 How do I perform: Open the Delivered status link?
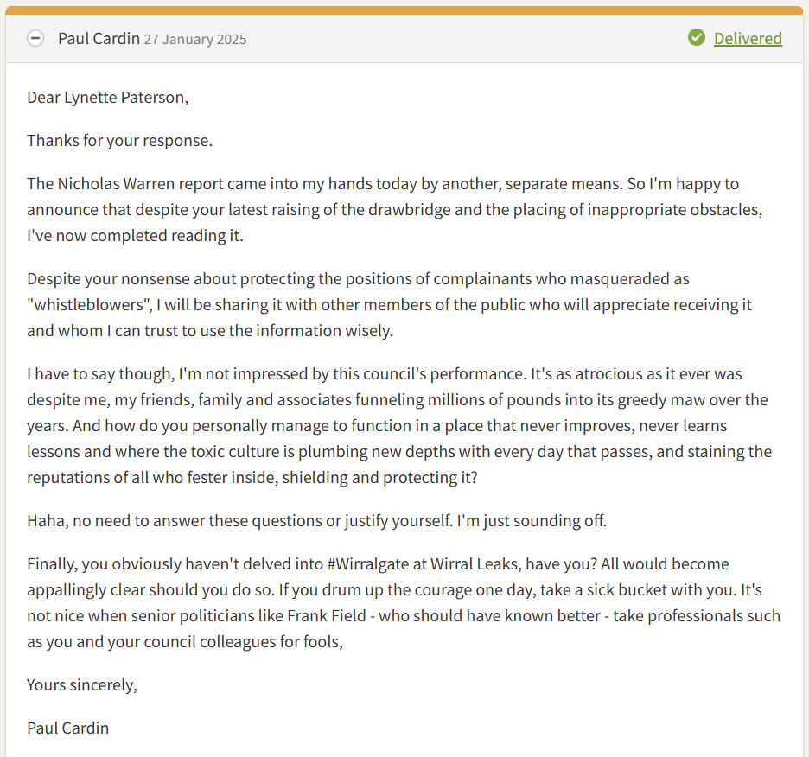click(748, 38)
